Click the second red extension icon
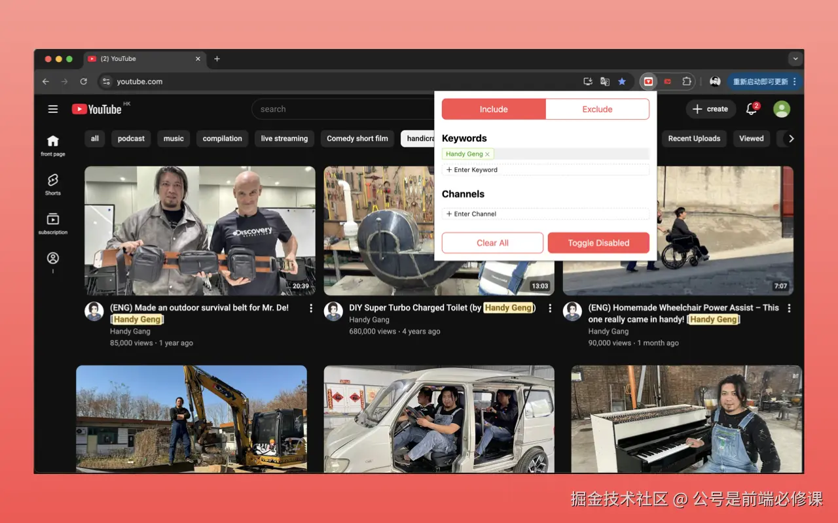The image size is (838, 523). coord(667,82)
